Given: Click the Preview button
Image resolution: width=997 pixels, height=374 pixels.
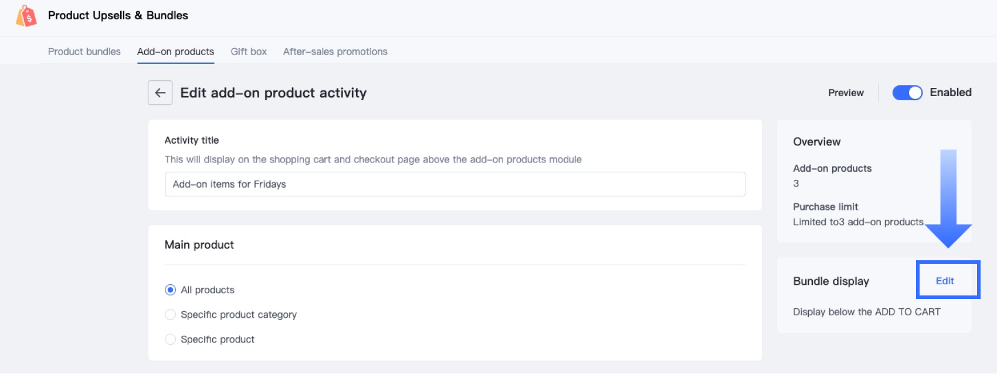Looking at the screenshot, I should pos(846,93).
